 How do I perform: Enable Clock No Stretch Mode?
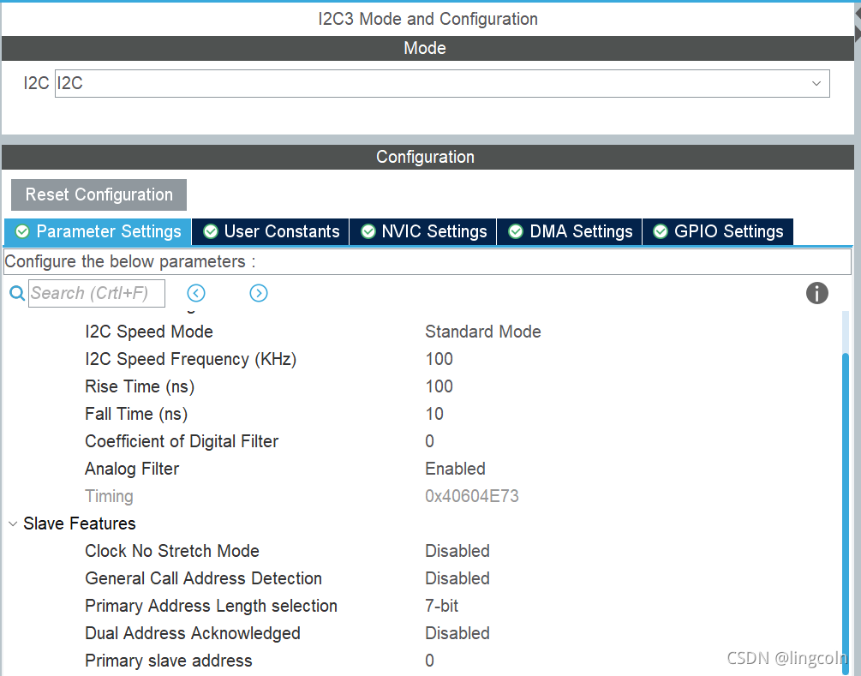(457, 551)
